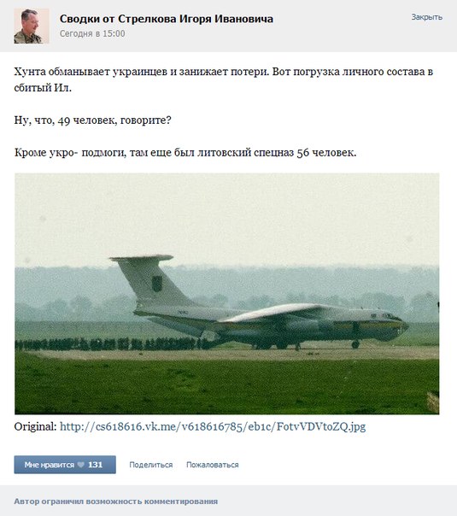Click the line Ну, что, 49 человек
Image resolution: width=457 pixels, height=516 pixels.
click(x=92, y=120)
